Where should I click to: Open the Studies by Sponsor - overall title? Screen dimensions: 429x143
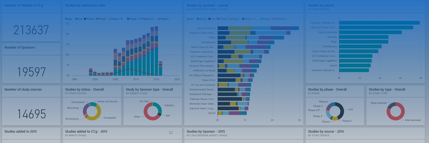pyautogui.click(x=207, y=5)
